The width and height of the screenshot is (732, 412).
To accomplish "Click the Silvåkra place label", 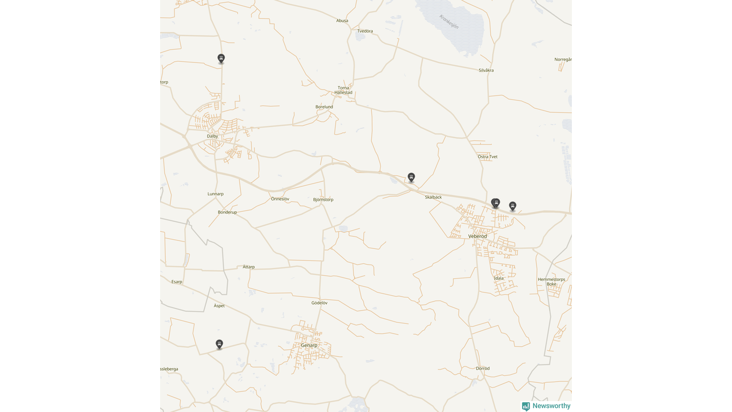I will point(486,70).
